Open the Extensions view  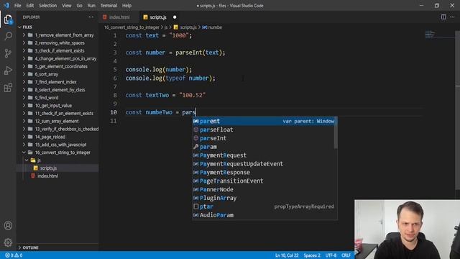click(8, 88)
